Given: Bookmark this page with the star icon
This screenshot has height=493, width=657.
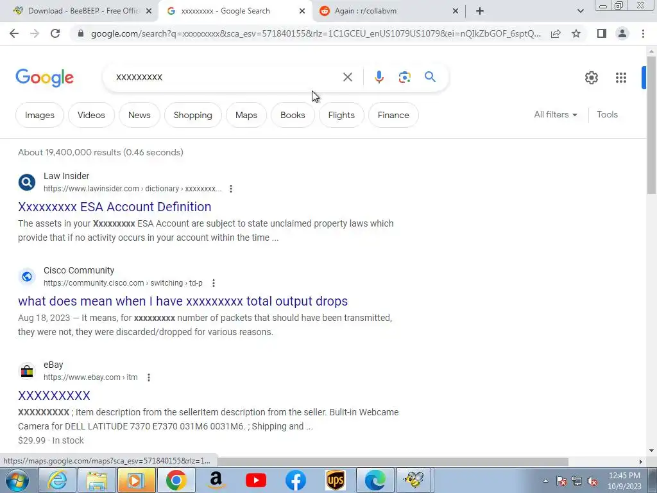Looking at the screenshot, I should click(x=576, y=33).
